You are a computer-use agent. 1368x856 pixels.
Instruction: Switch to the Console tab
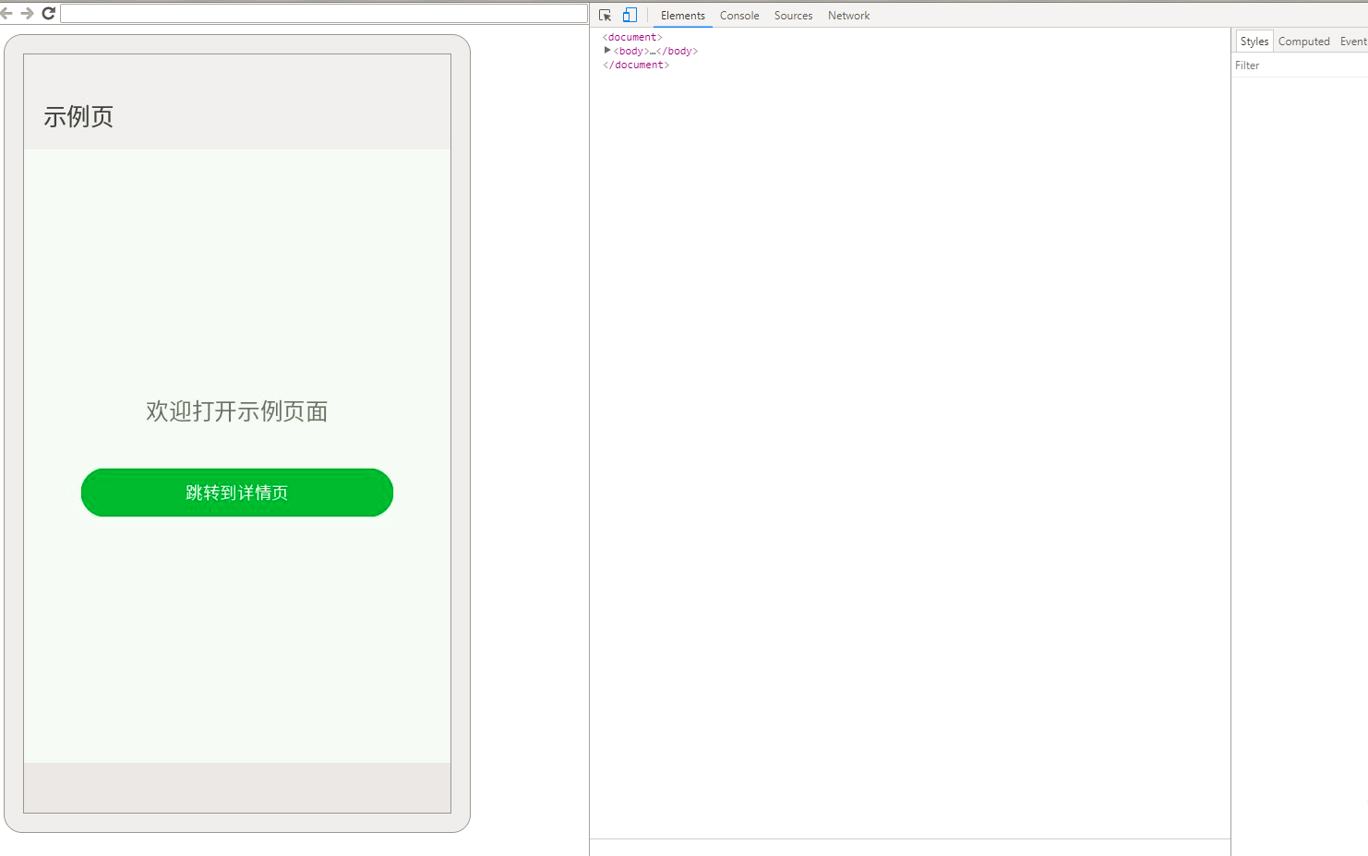[x=738, y=16]
